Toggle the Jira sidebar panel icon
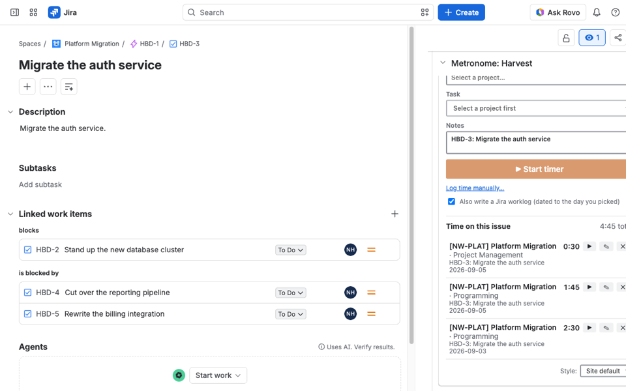626x391 pixels. 15,12
